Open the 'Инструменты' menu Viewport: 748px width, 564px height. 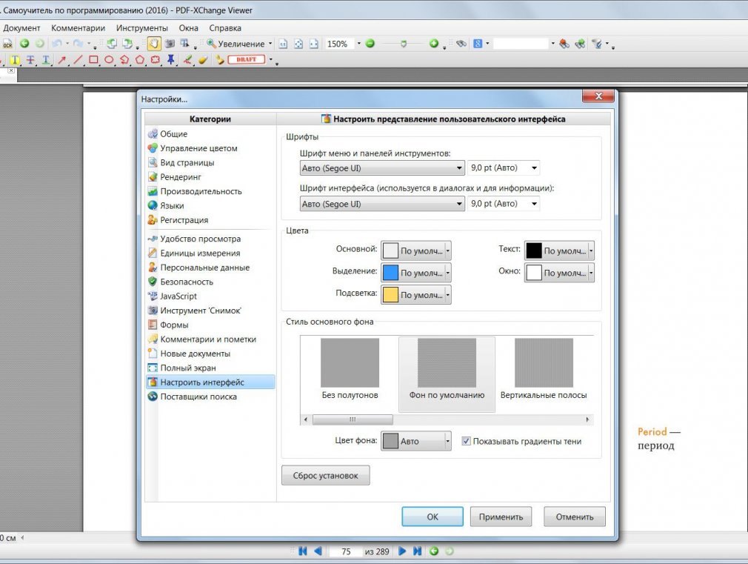point(142,28)
